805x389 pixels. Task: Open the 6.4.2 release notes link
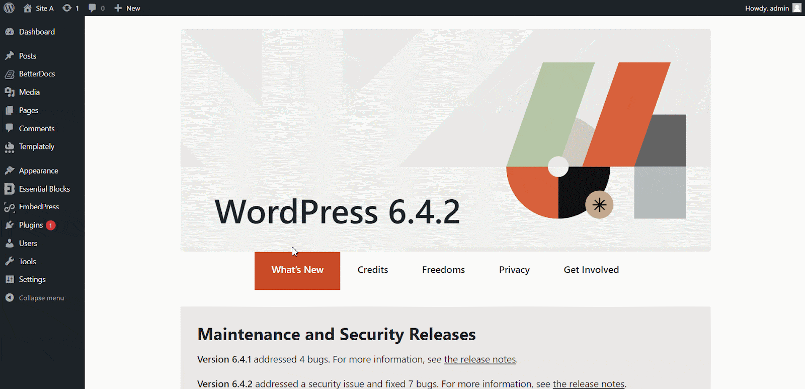point(589,384)
